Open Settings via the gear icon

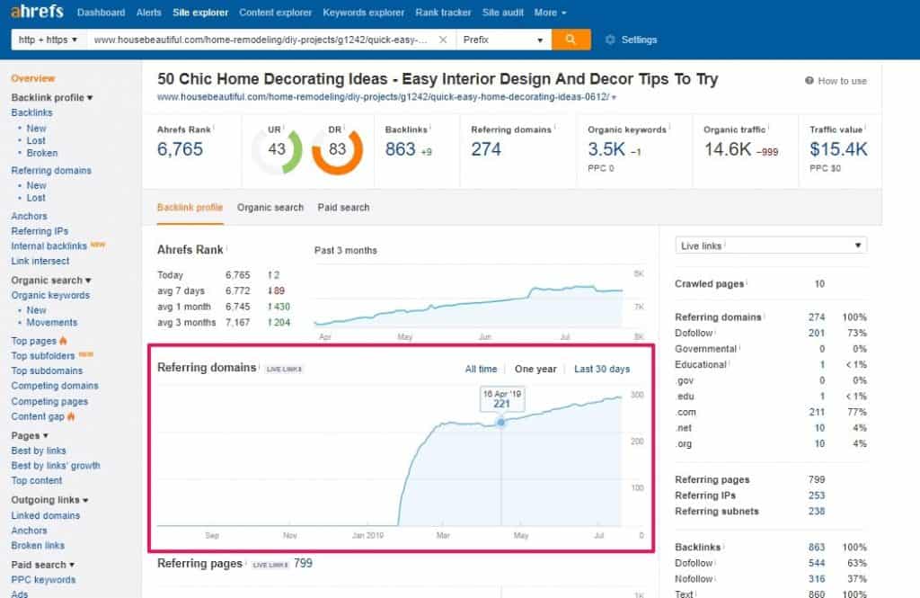coord(610,40)
